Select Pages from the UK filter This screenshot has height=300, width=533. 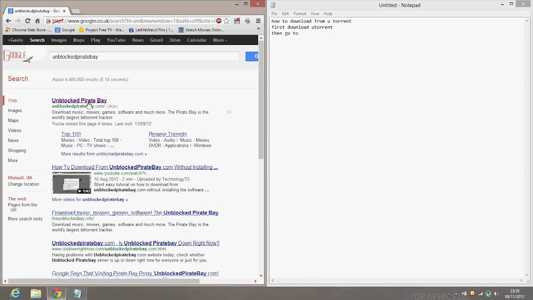click(x=22, y=207)
